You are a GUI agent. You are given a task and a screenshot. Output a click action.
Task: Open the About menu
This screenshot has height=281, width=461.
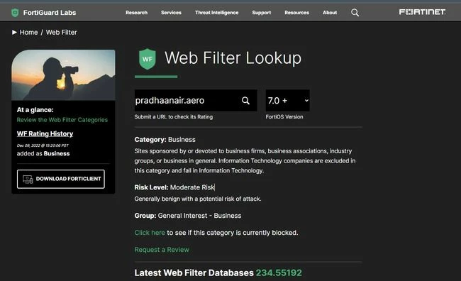click(x=330, y=13)
